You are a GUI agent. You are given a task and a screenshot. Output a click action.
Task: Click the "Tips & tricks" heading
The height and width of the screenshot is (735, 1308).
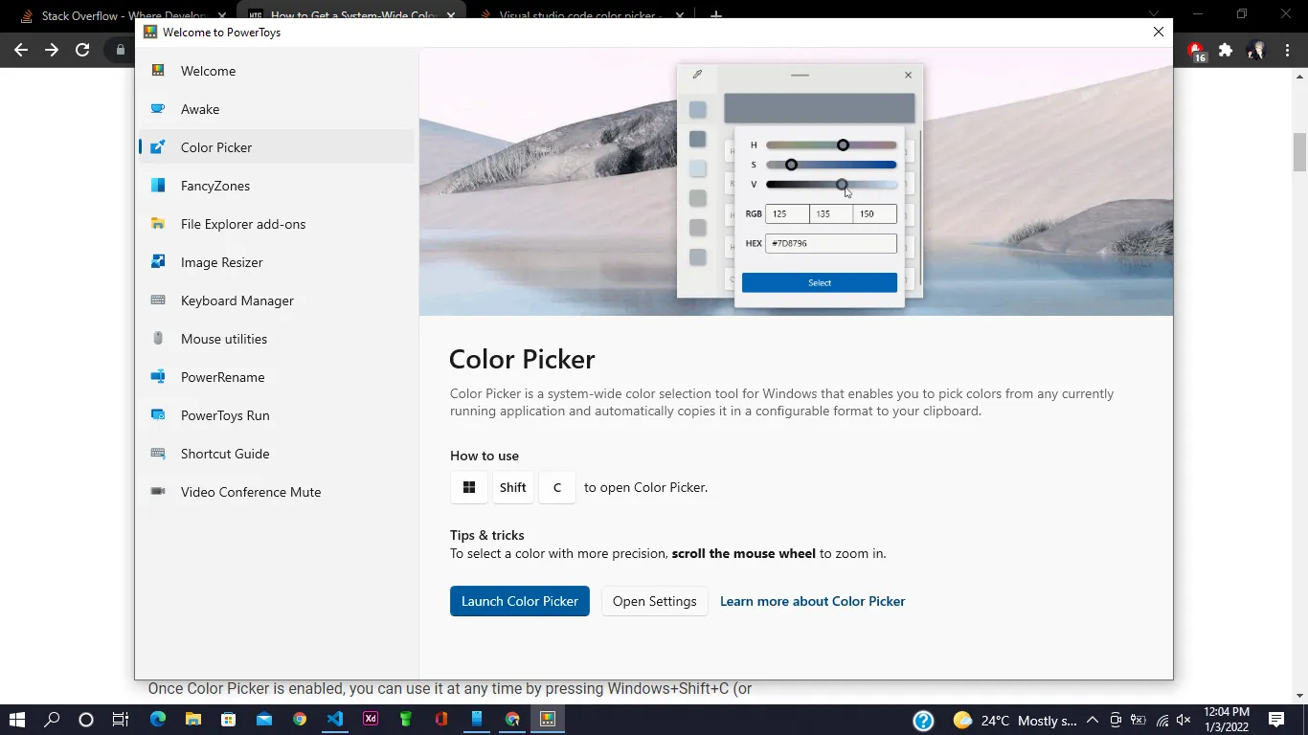pyautogui.click(x=487, y=535)
